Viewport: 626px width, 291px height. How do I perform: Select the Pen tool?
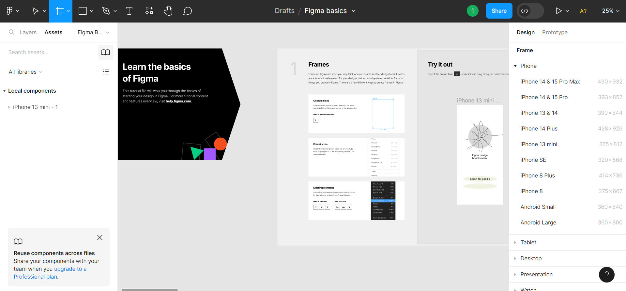click(x=106, y=11)
